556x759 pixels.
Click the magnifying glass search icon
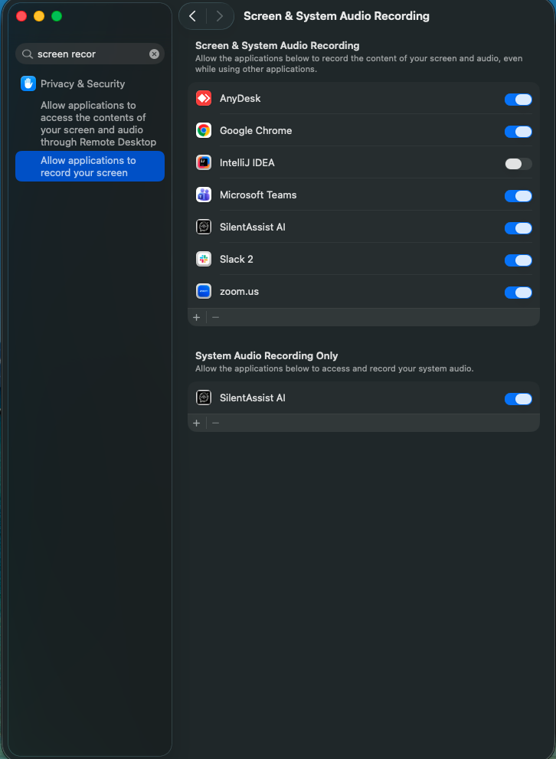tap(28, 54)
